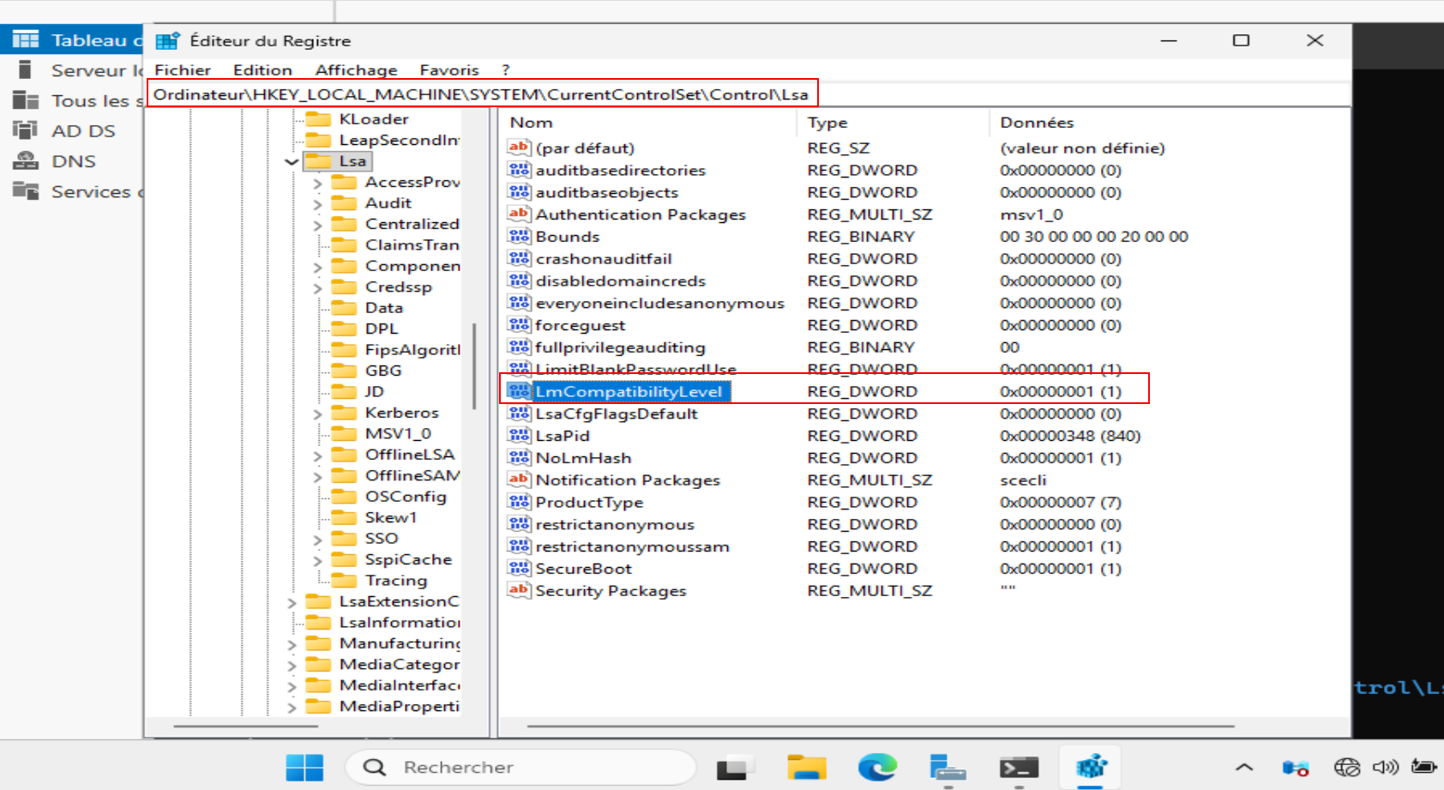Viewport: 1444px width, 790px height.
Task: Expand the SspiCache subkey
Action: [317, 560]
